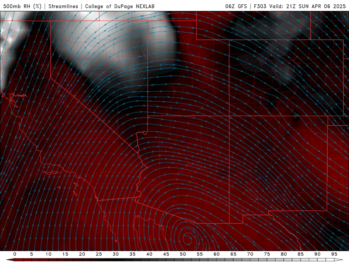
Task: Click the 0 value on the color scale
Action: coord(15,254)
